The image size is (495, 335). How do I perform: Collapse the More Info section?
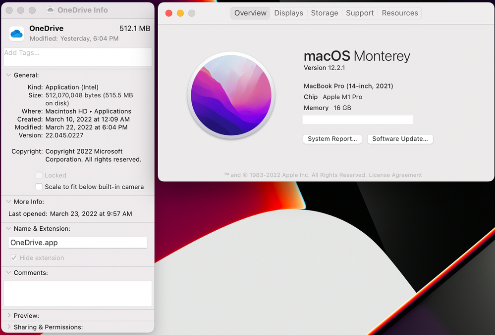pos(8,202)
